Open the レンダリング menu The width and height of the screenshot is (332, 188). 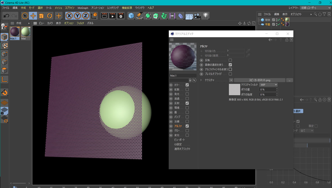113,8
